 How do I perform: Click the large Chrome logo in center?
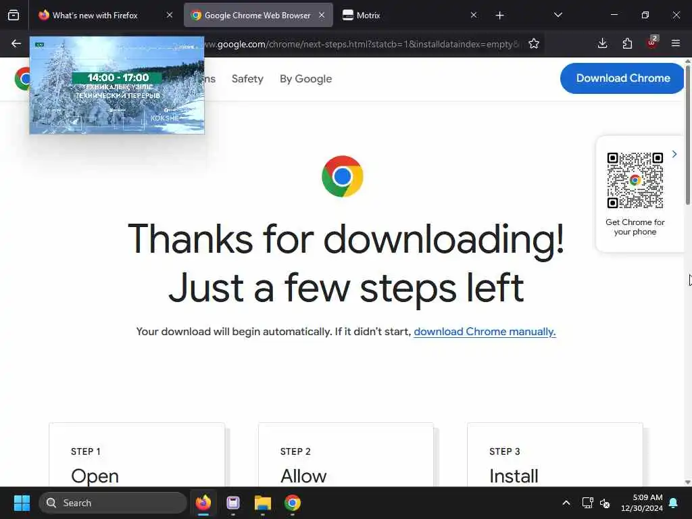tap(343, 176)
